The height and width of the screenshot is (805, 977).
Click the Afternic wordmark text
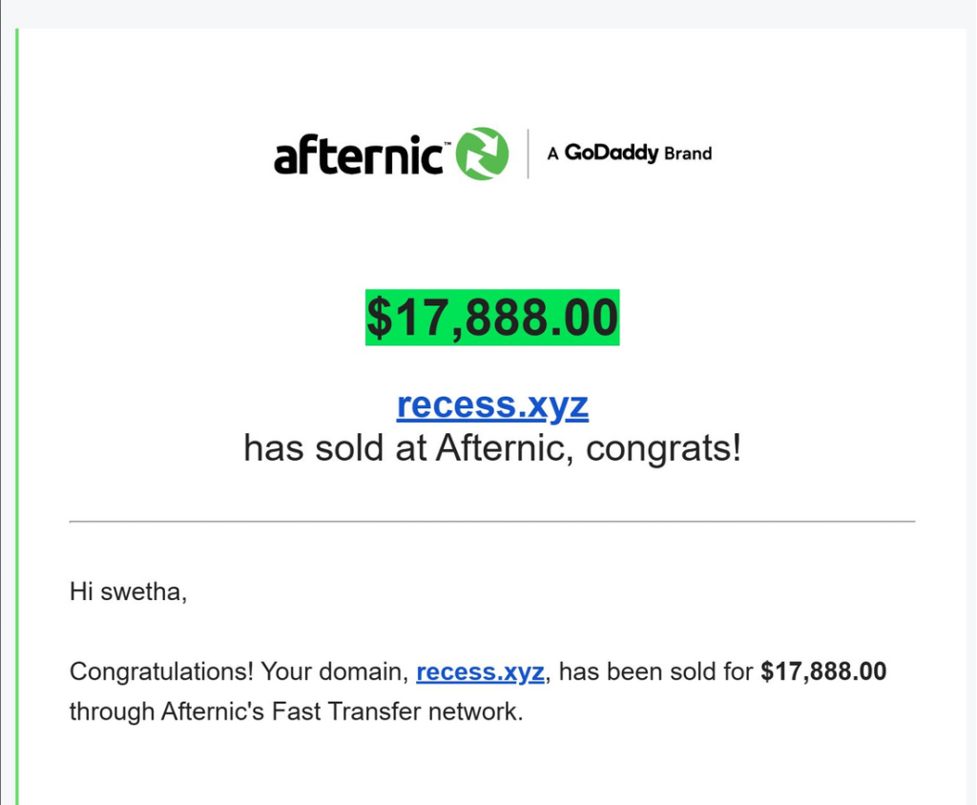pyautogui.click(x=357, y=155)
